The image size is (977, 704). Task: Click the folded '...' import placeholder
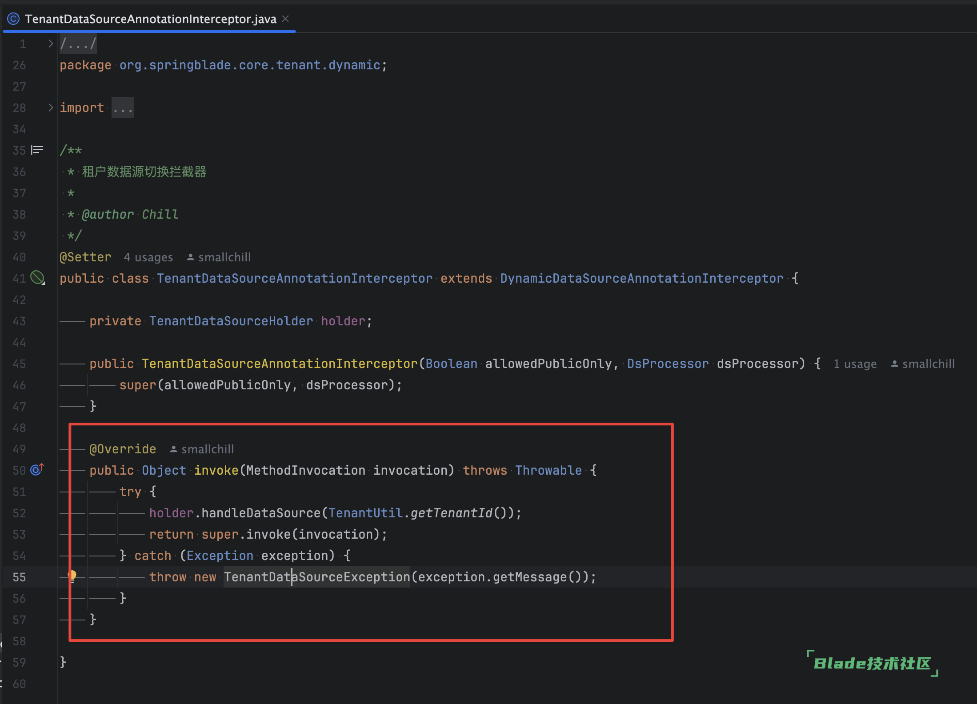point(123,108)
